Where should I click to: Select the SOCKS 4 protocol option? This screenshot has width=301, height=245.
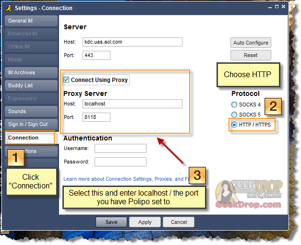[234, 105]
